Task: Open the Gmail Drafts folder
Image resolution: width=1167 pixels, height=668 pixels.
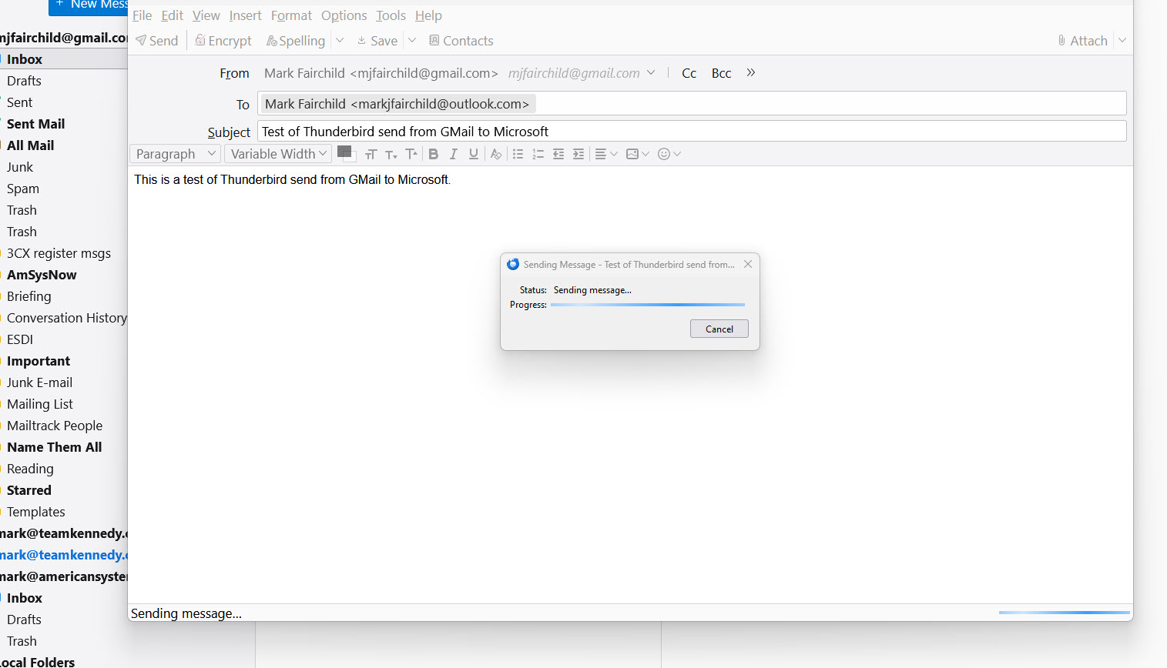Action: 24,81
